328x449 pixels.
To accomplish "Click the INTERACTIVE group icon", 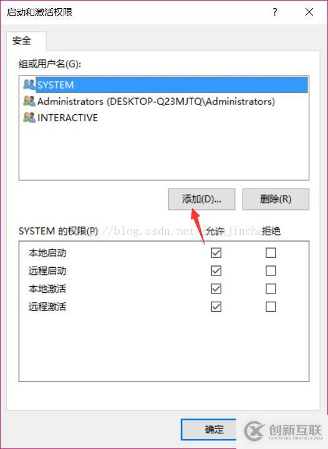I will pyautogui.click(x=29, y=117).
